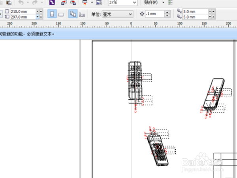Viewport: 237px width, 178px height.
Task: Click the page width icon beside 210.0 mm
Action: click(7, 11)
